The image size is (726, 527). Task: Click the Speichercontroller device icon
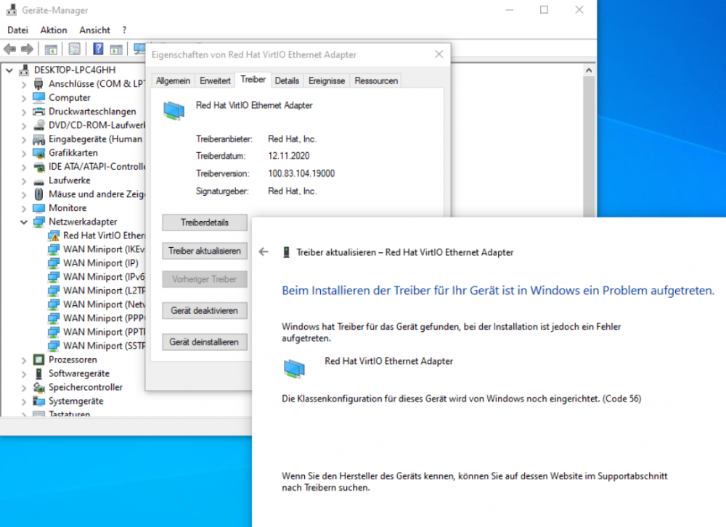pos(39,387)
